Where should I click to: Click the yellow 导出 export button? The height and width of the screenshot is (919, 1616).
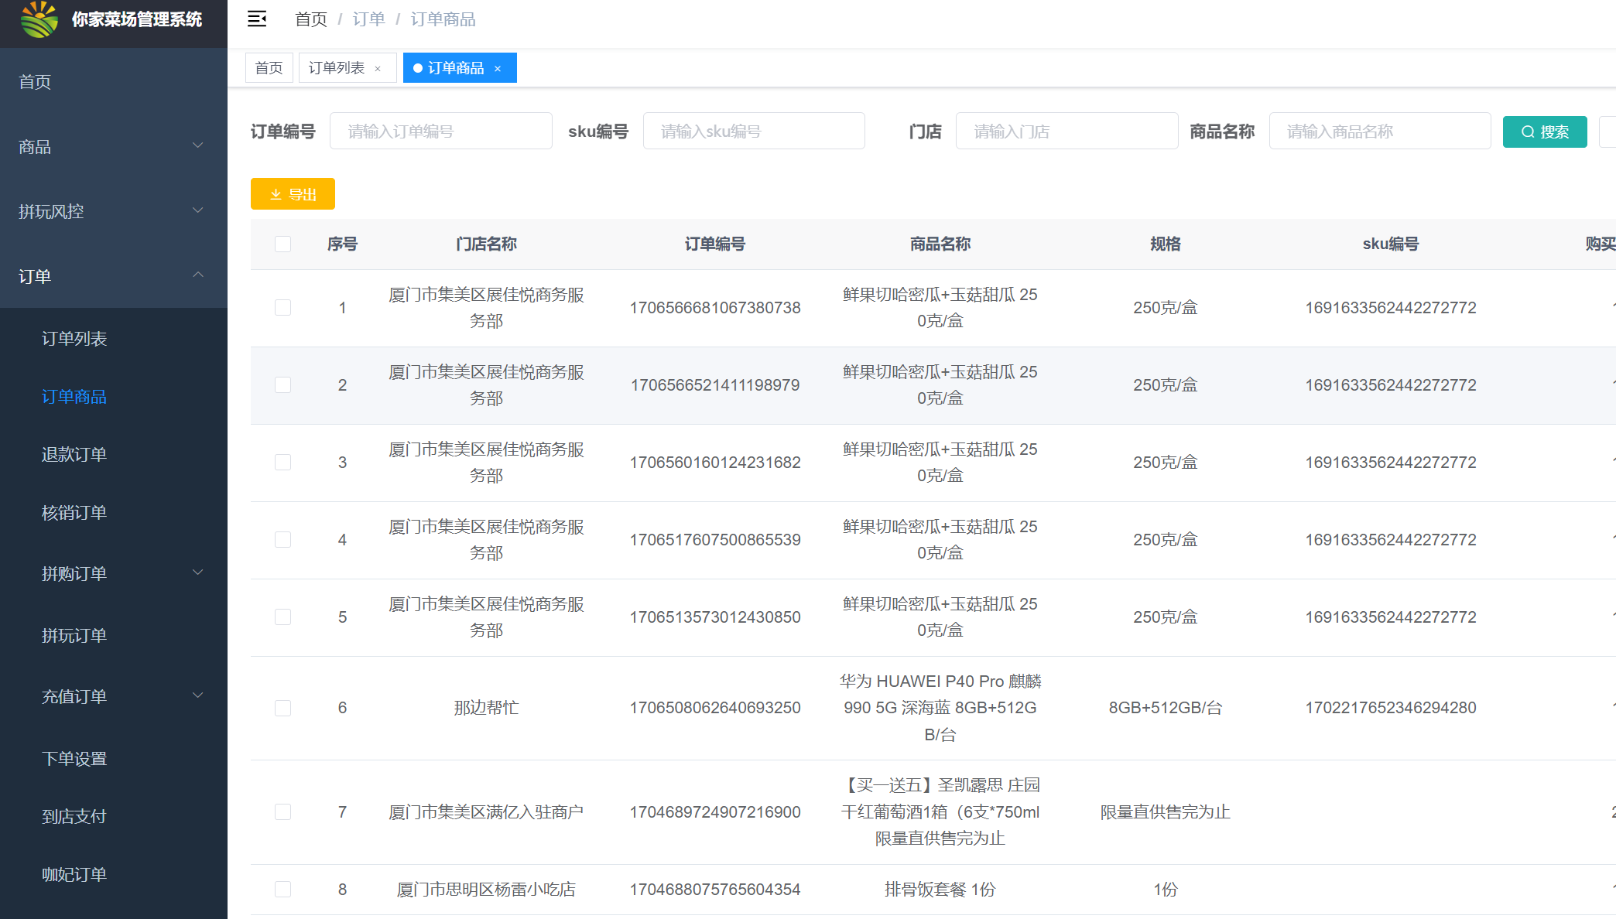[x=293, y=194]
